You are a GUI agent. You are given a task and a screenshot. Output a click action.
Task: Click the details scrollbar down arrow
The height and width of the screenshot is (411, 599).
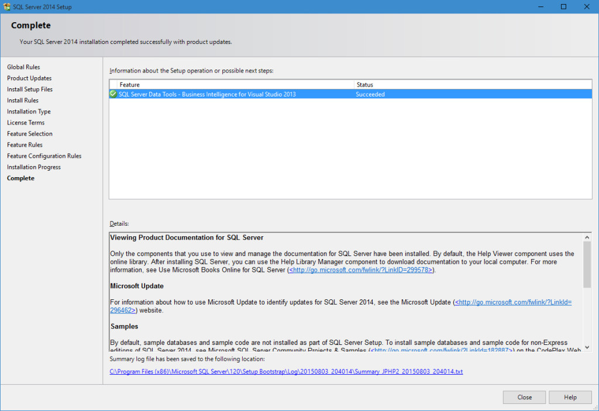tap(587, 347)
